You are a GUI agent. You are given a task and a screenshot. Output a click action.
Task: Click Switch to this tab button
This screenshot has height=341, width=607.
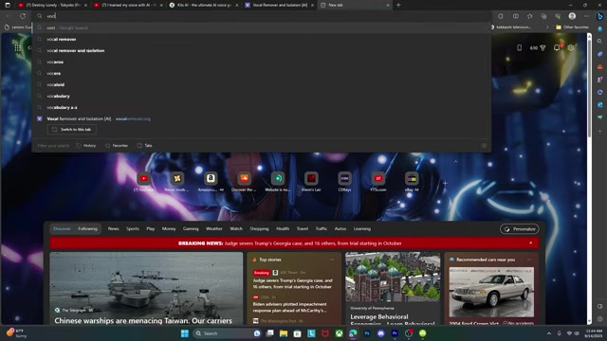pyautogui.click(x=72, y=130)
